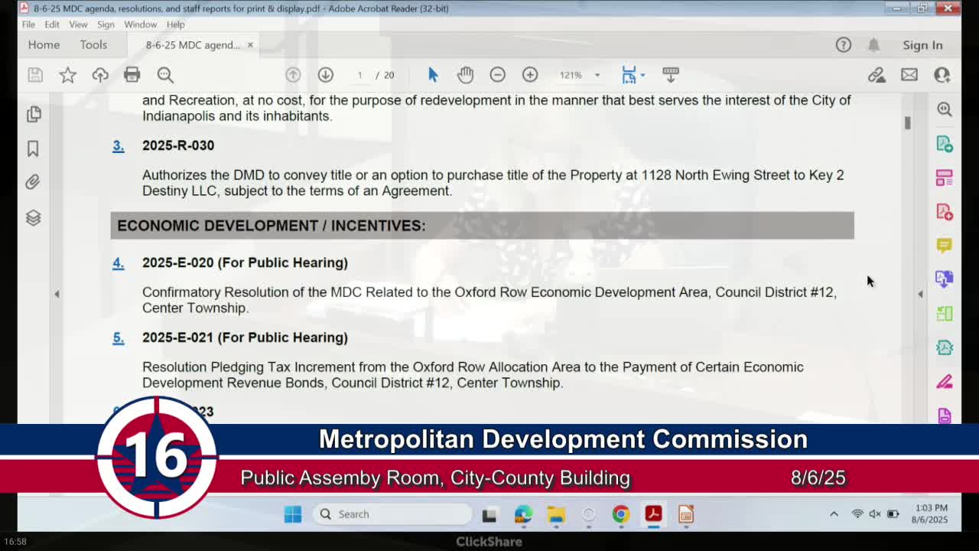
Task: Click the Zoom in plus icon
Action: (x=530, y=75)
